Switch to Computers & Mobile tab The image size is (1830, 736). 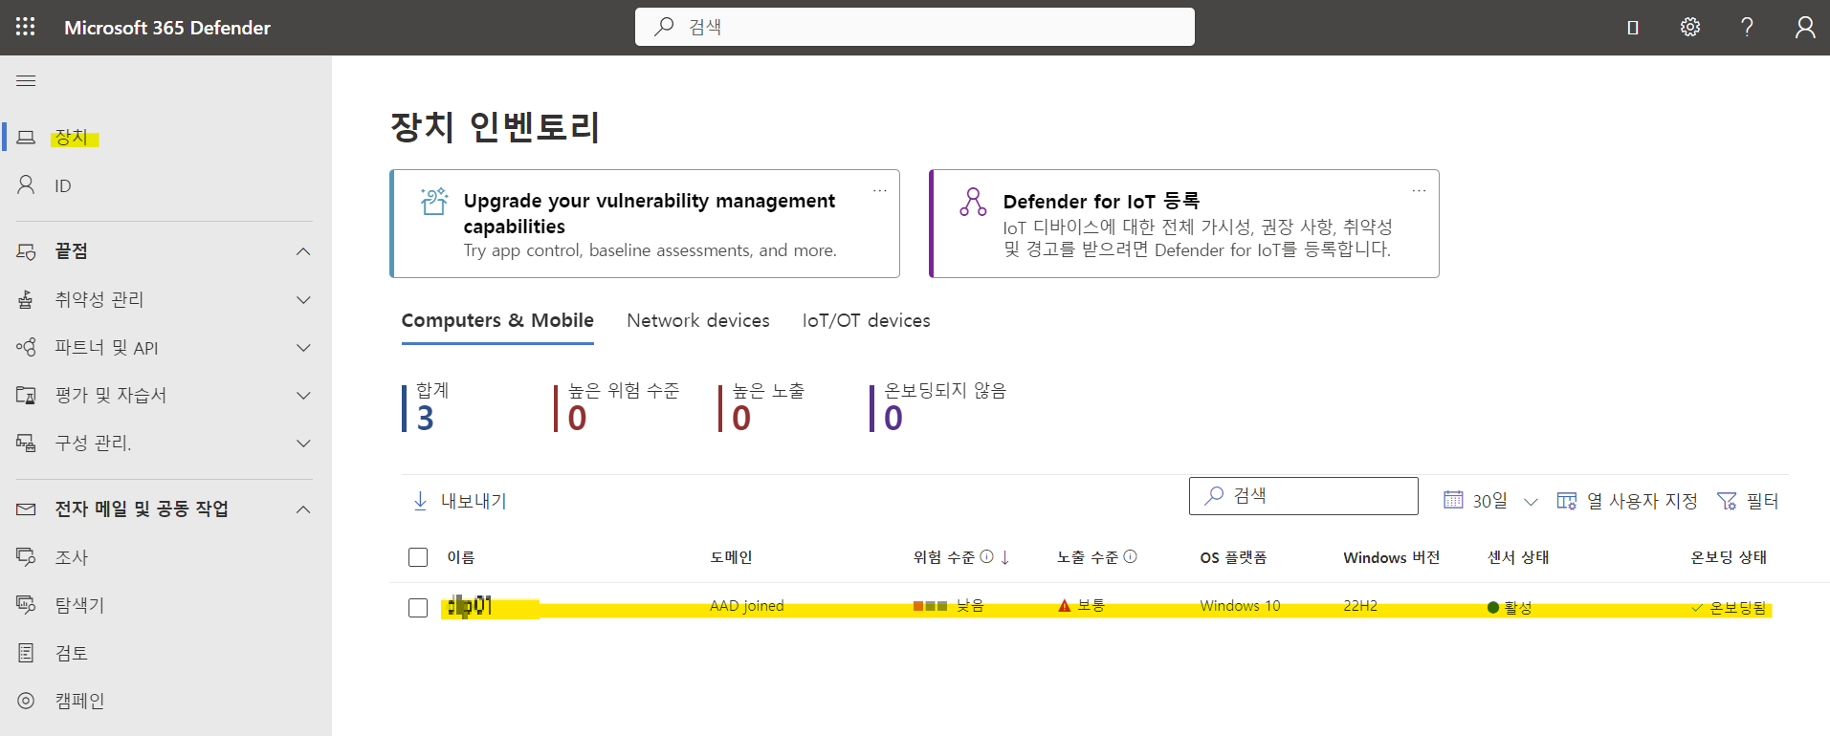coord(497,320)
